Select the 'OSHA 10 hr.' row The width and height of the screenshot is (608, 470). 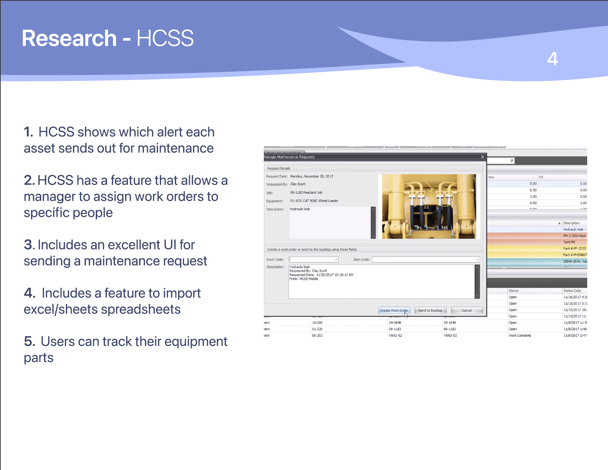coord(537,261)
